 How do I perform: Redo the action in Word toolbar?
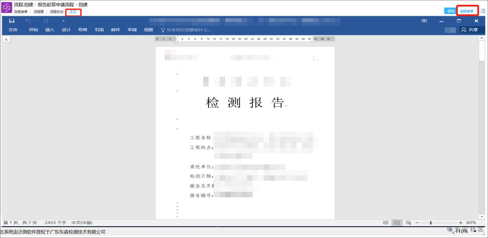(x=46, y=21)
